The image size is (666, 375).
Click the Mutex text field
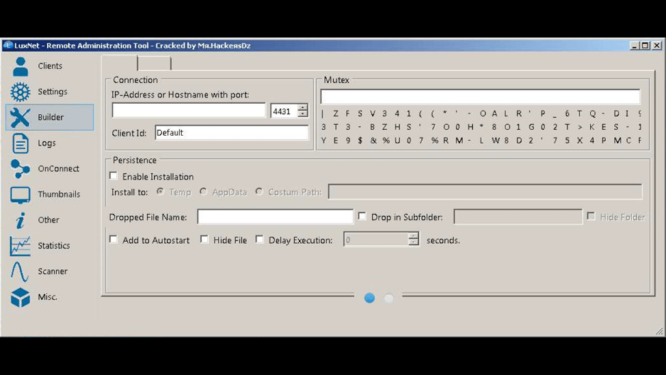480,96
